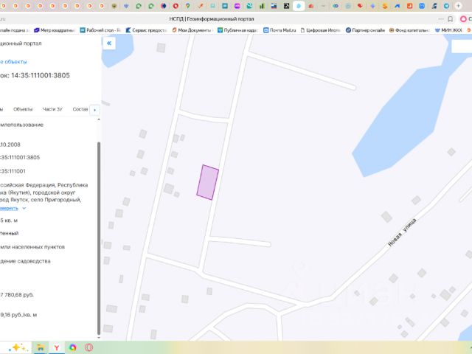This screenshot has height=354, width=472.
Task: Open bookmark Почта Mail.ru
Action: tap(280, 30)
